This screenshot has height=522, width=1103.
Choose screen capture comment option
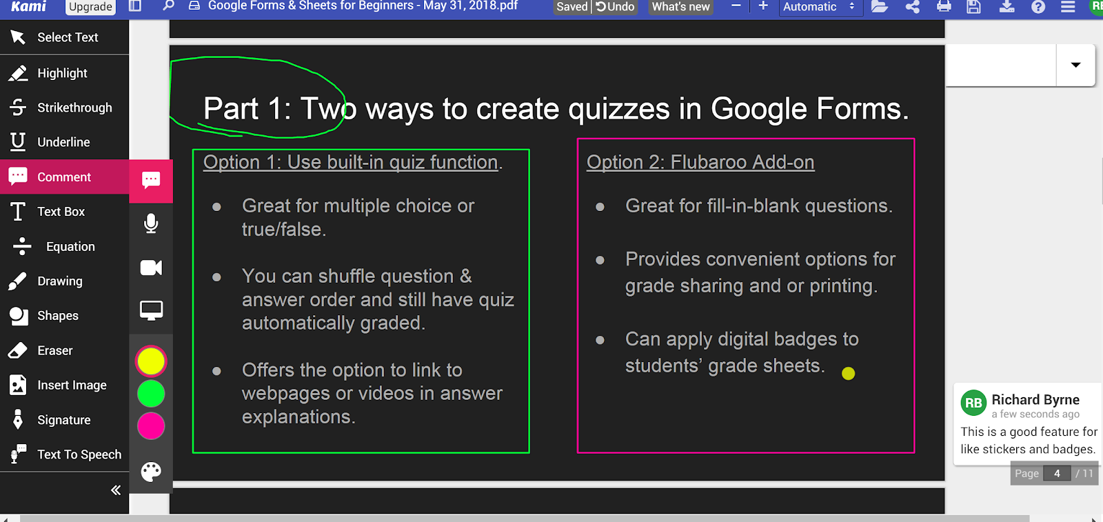[151, 311]
